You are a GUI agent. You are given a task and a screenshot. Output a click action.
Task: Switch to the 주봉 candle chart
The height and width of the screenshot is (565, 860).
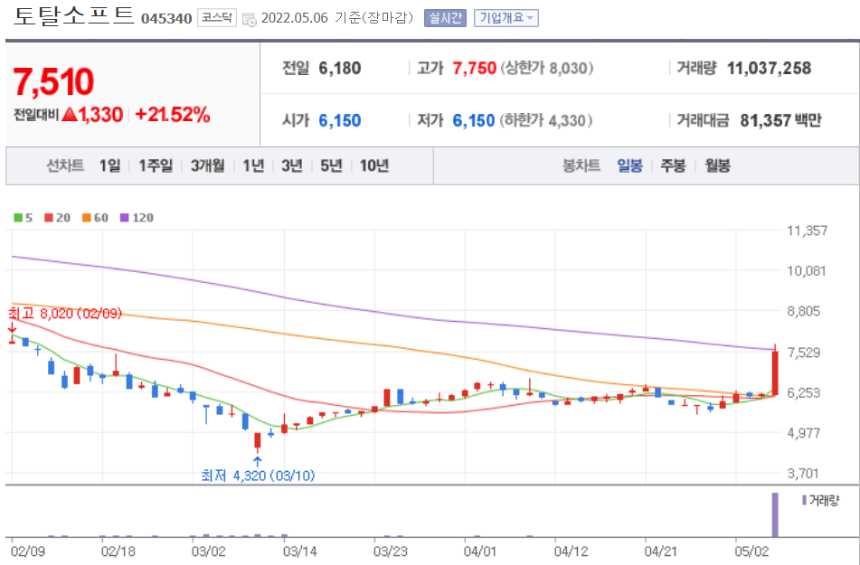pyautogui.click(x=673, y=165)
